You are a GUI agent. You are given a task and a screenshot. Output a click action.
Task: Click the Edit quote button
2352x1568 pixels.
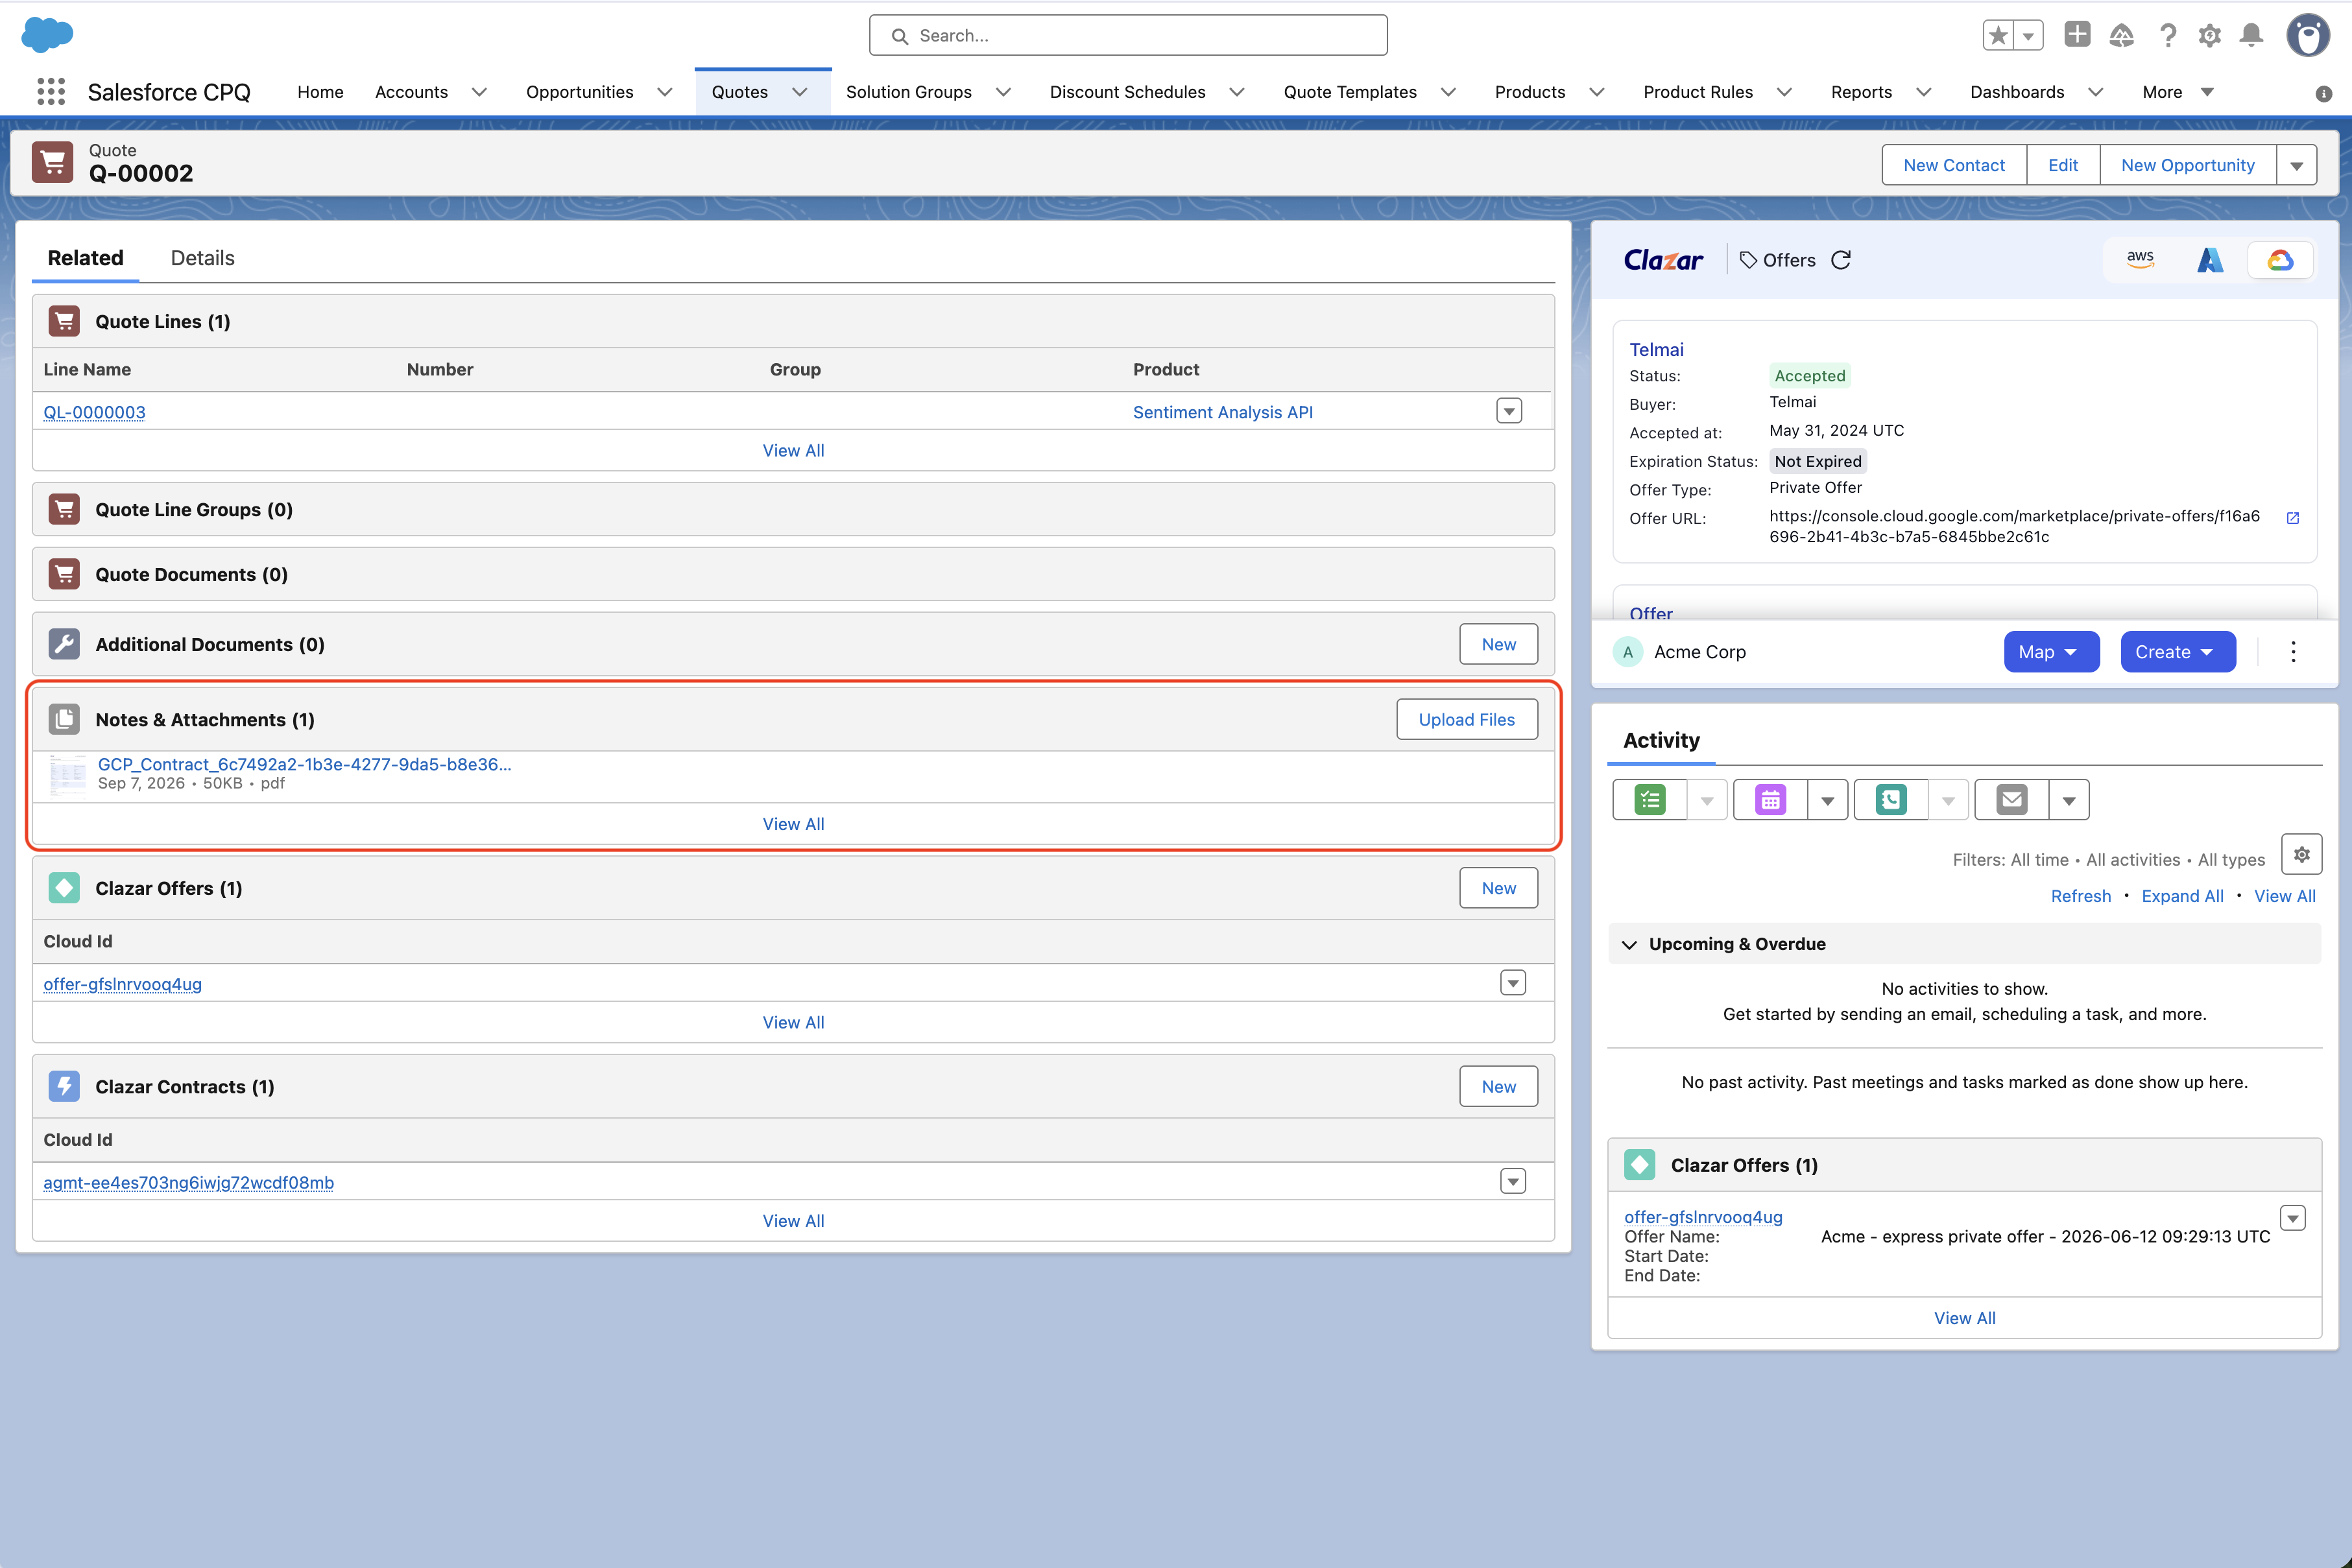[x=2063, y=165]
